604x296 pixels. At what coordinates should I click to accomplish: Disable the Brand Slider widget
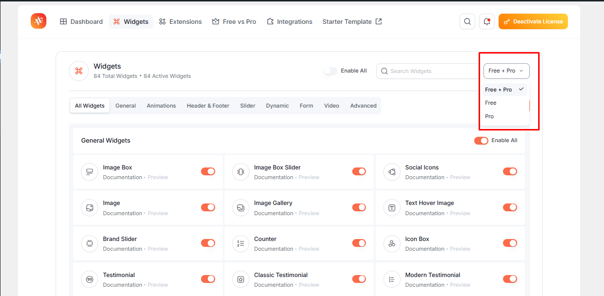[x=208, y=243]
